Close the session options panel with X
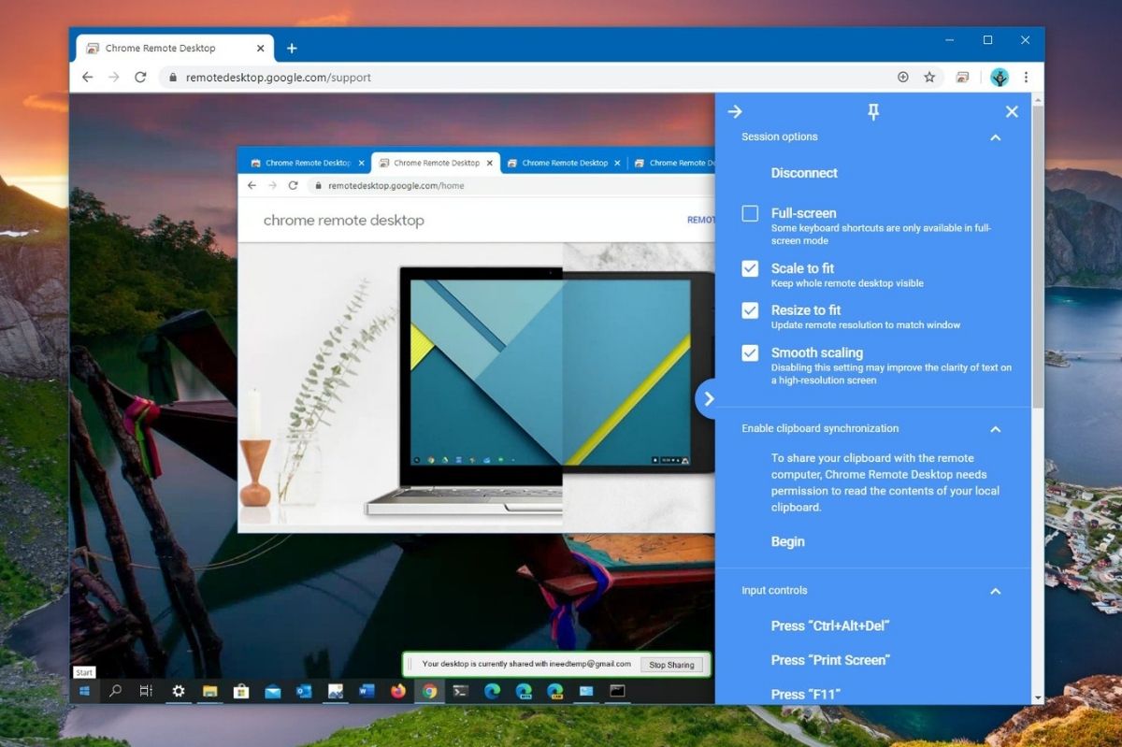 [x=1012, y=112]
